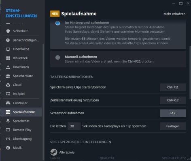Screen dimensions: 191x161
Task: Click the Sprachchat microphone icon
Action: coord(8,121)
